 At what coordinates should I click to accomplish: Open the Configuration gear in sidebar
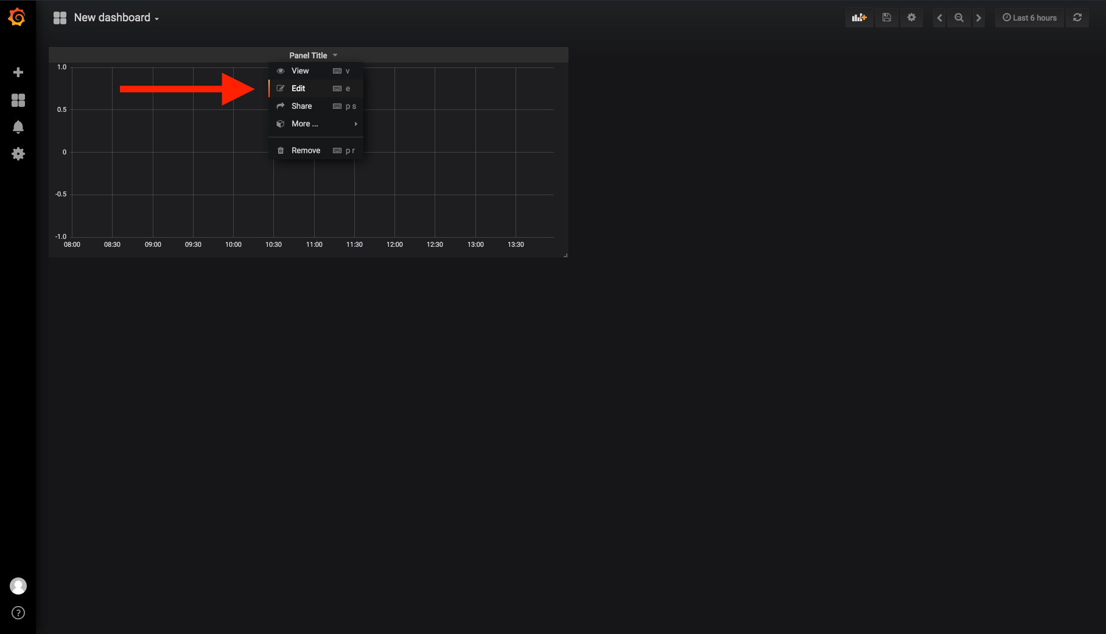pyautogui.click(x=18, y=154)
